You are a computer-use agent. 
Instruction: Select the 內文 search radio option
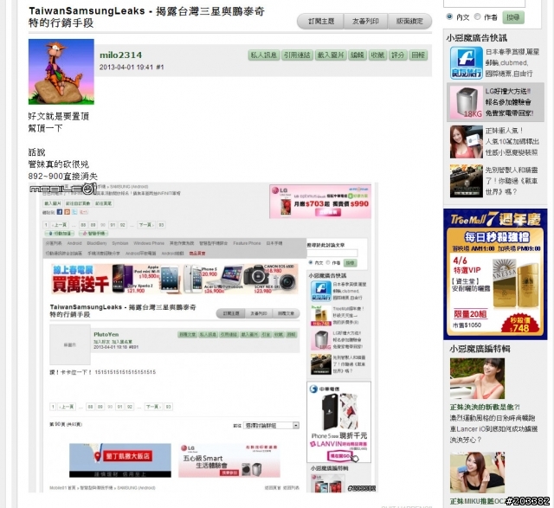[449, 16]
